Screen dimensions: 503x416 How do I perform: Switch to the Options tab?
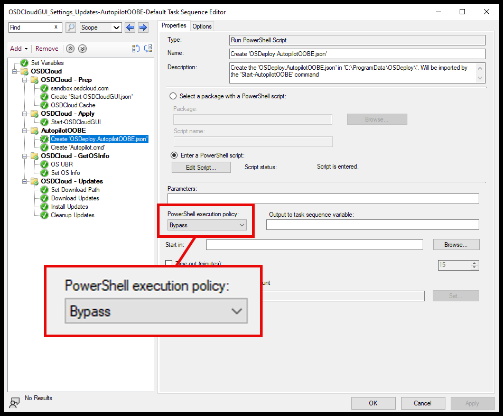coord(201,25)
